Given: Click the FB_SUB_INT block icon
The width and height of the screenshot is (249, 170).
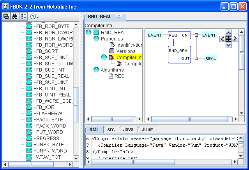Looking at the screenshot, I should (29, 70).
